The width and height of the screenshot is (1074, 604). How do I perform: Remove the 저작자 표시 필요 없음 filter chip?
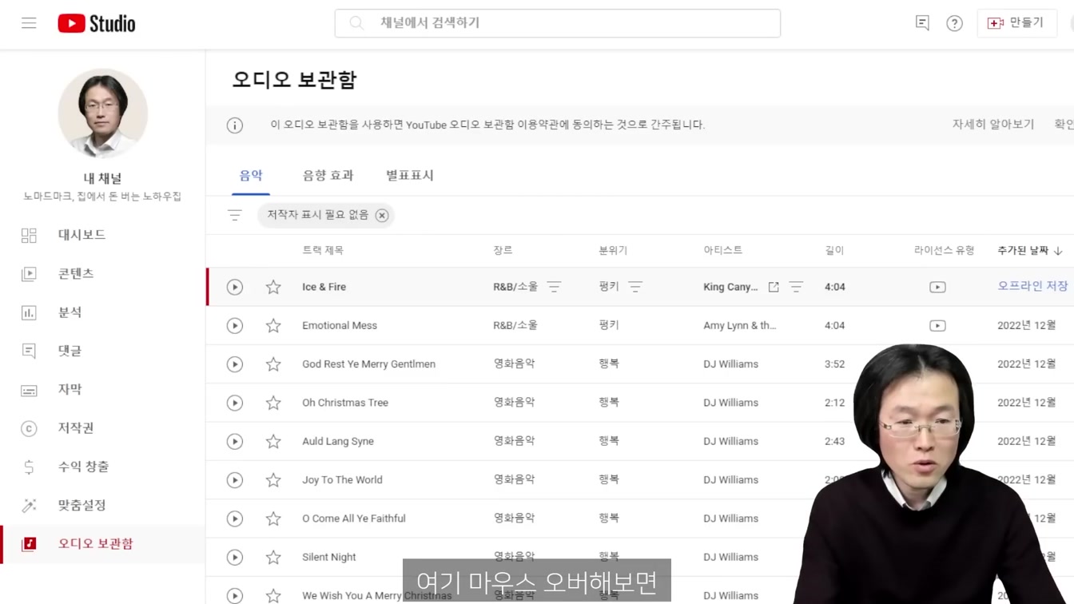click(x=382, y=215)
